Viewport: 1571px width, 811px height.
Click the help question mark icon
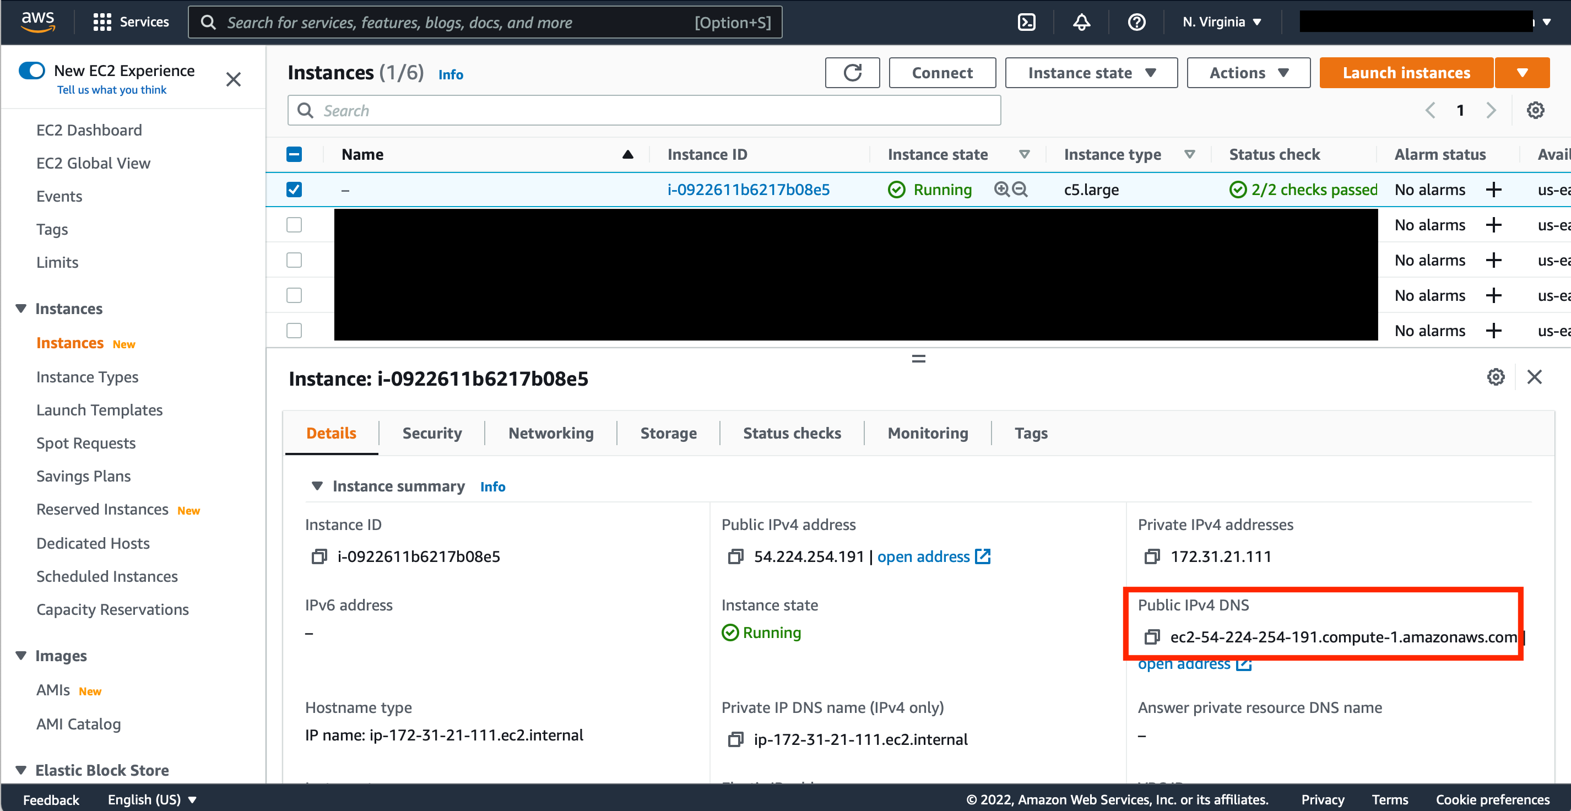pos(1136,23)
